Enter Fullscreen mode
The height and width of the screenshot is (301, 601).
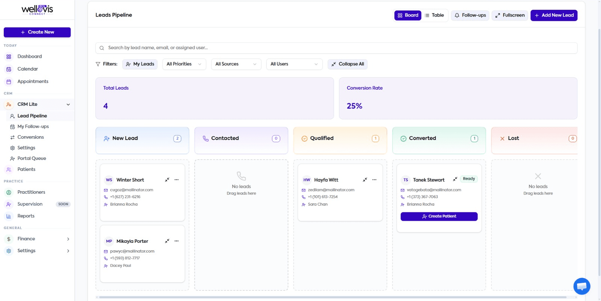(x=510, y=15)
